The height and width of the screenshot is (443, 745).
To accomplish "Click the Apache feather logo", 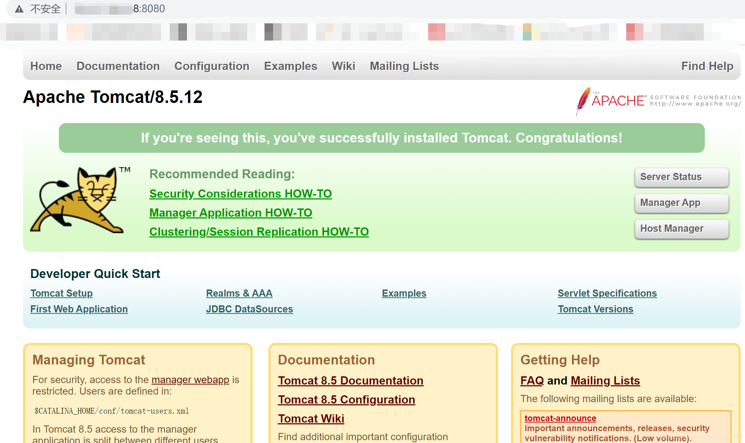I will click(583, 100).
